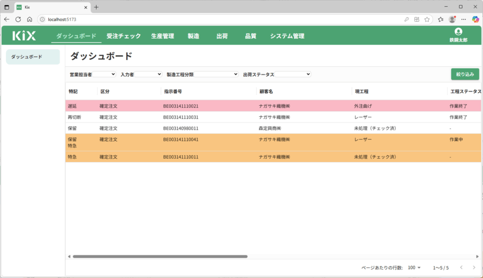Sort by the 区分 column header
This screenshot has height=278, width=483.
point(105,91)
